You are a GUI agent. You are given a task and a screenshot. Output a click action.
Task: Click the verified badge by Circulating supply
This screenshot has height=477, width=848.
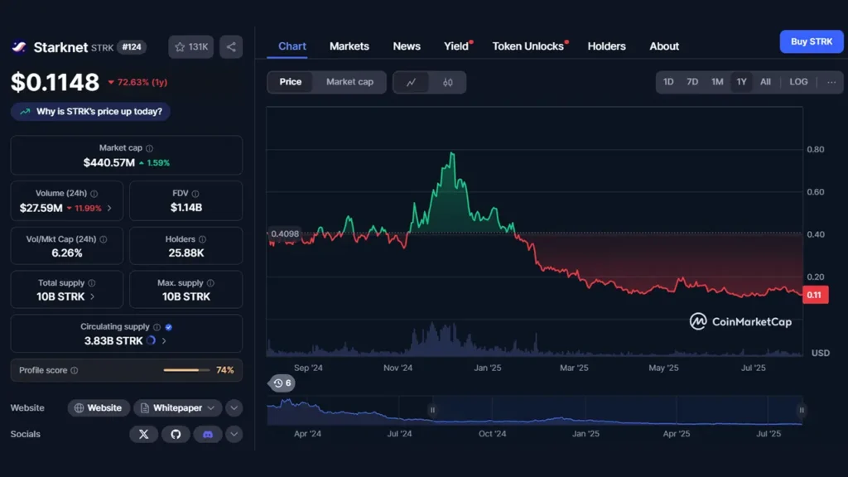169,327
